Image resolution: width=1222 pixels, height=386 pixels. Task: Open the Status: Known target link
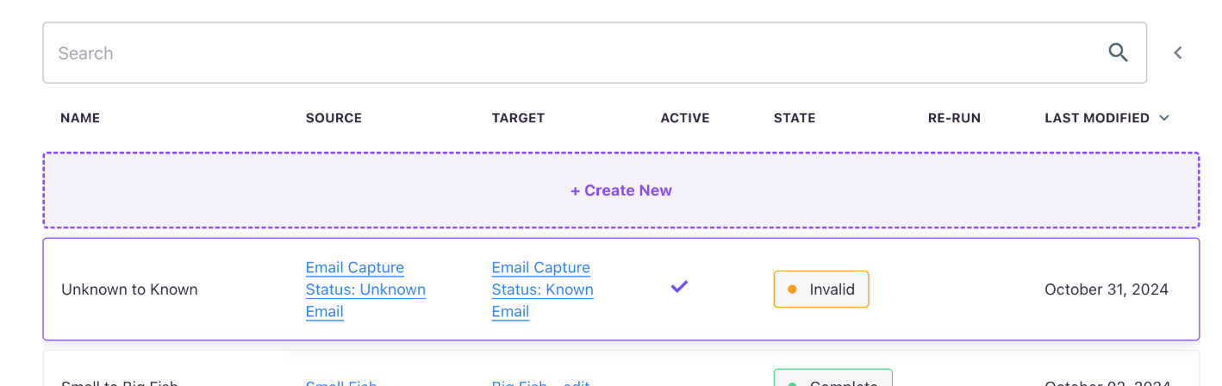[543, 289]
